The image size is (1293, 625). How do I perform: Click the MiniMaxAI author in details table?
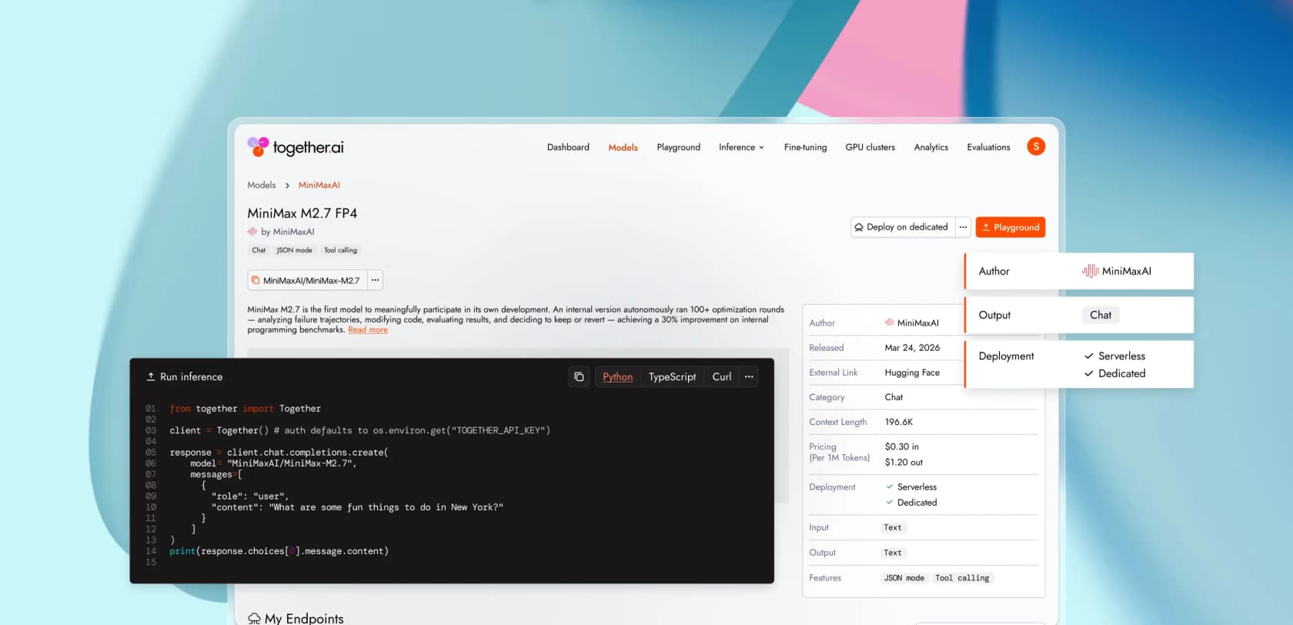click(x=912, y=323)
